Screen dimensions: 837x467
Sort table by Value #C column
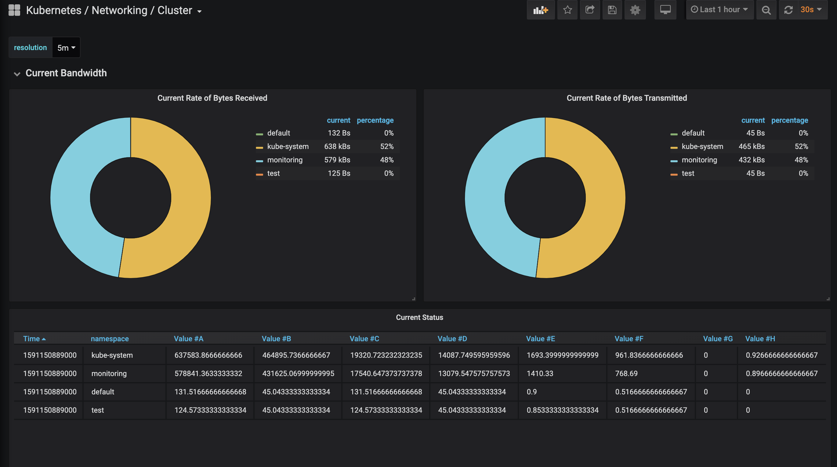point(364,338)
